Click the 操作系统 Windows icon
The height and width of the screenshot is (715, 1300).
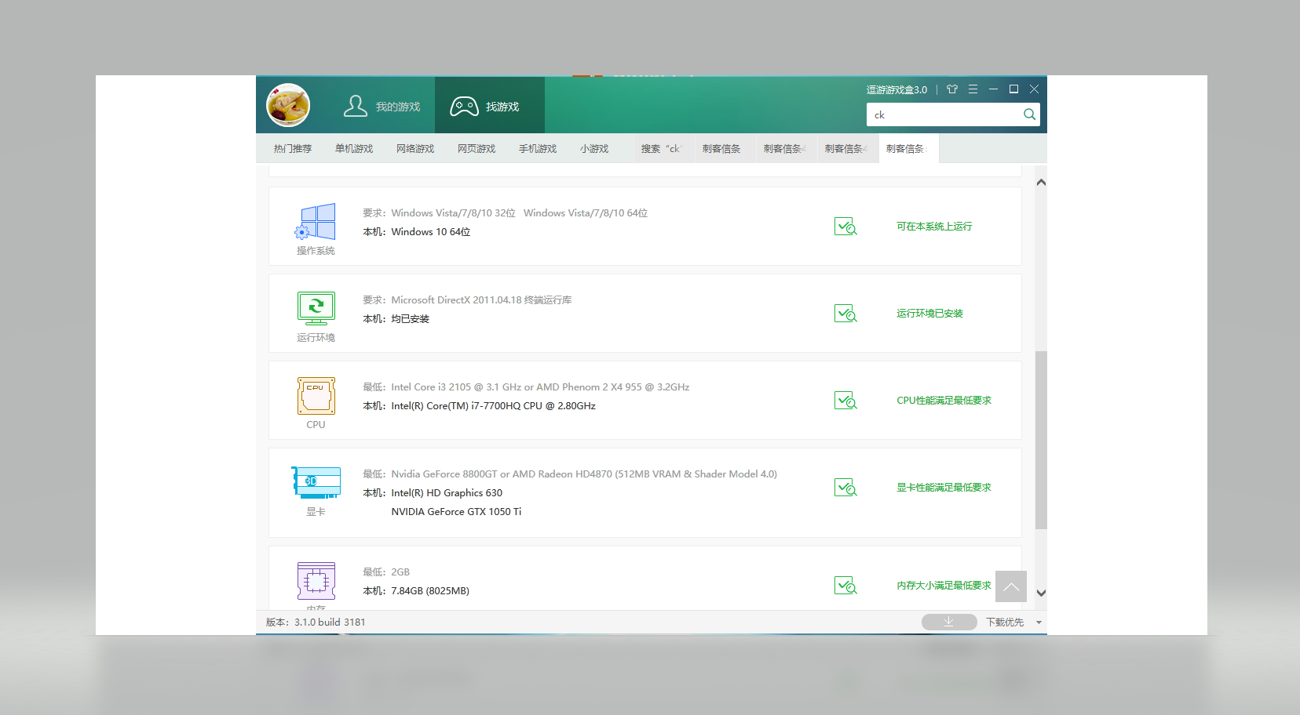[316, 222]
